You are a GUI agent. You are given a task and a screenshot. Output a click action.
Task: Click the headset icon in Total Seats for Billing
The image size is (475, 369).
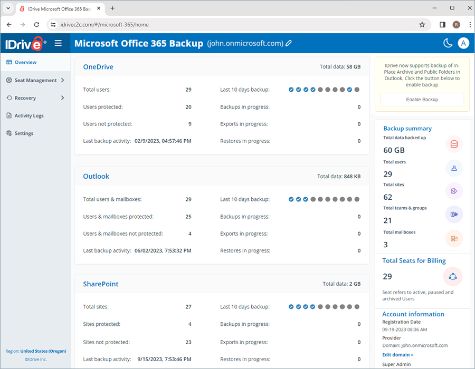453,276
